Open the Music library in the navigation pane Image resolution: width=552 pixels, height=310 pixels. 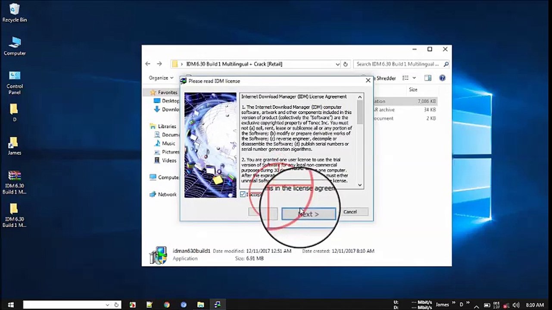coord(165,143)
